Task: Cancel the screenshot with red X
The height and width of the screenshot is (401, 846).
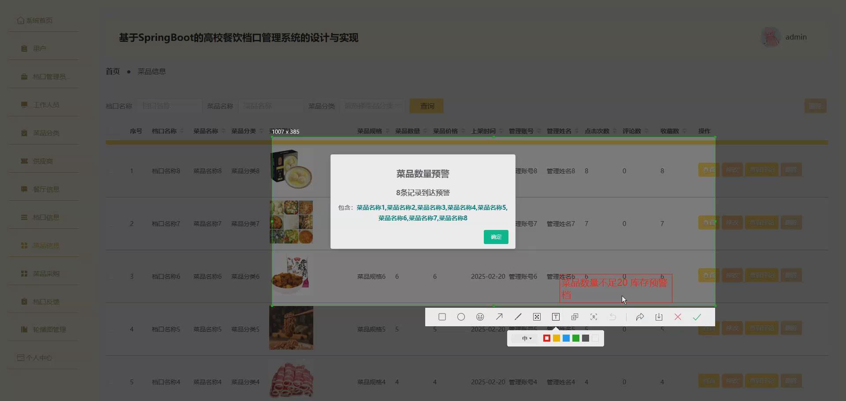Action: pyautogui.click(x=678, y=317)
